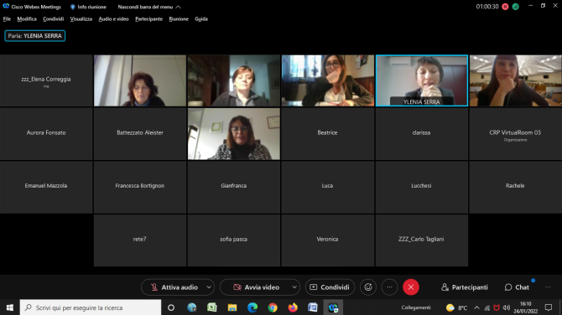Click the Windows search box
This screenshot has width=562, height=315.
coord(91,307)
